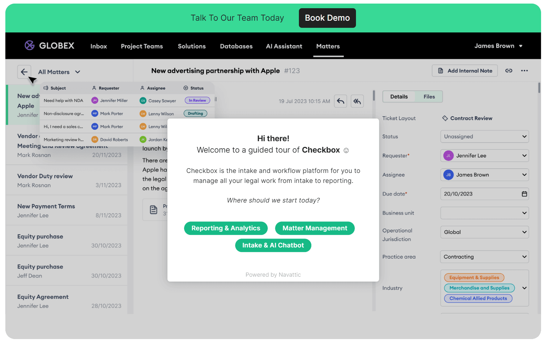Switch to the Details tab
Image resolution: width=545 pixels, height=343 pixels.
[399, 97]
